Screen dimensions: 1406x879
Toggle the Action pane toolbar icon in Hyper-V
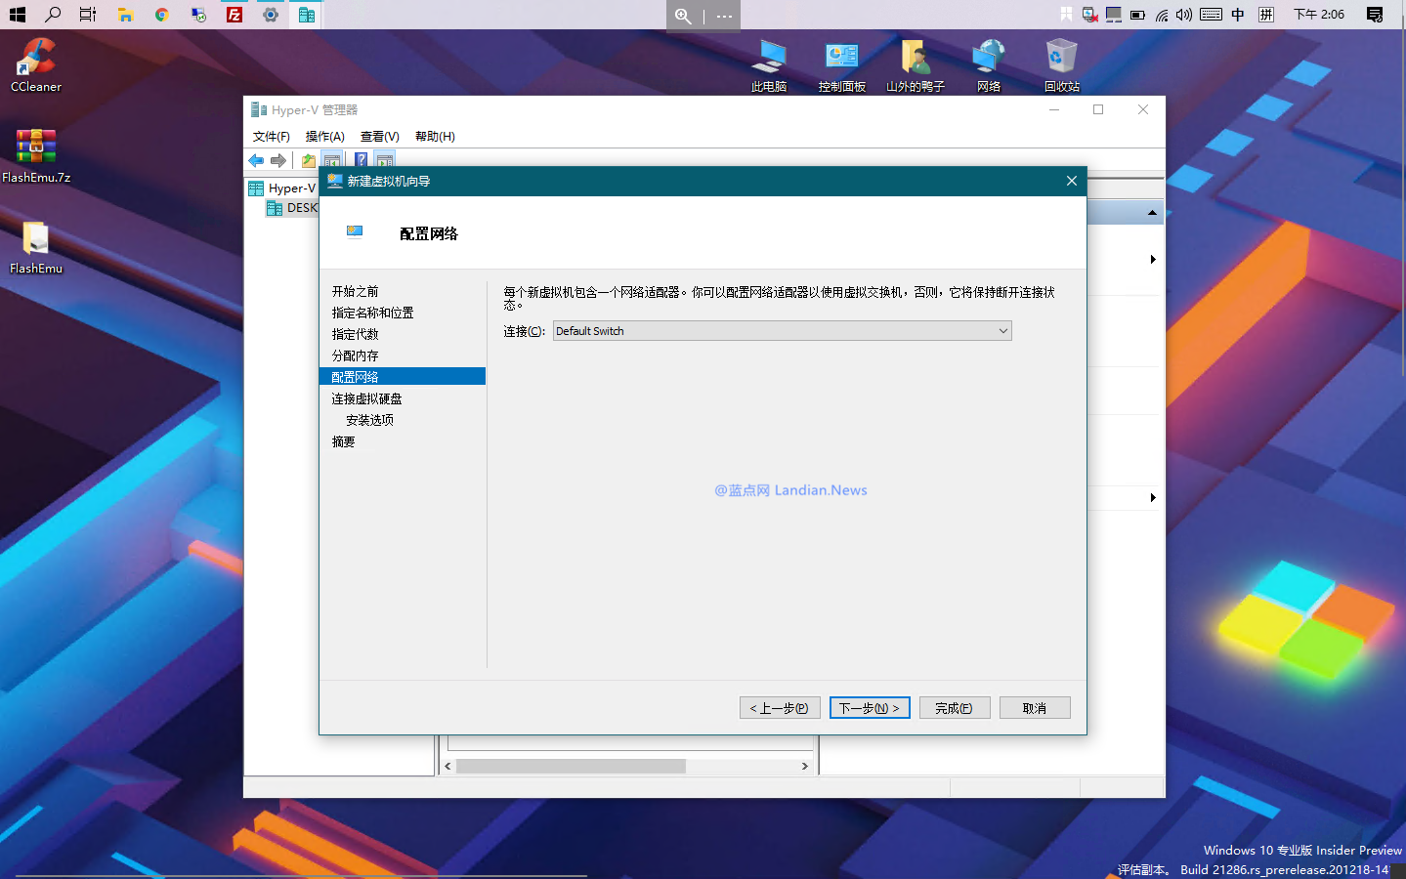pos(385,160)
